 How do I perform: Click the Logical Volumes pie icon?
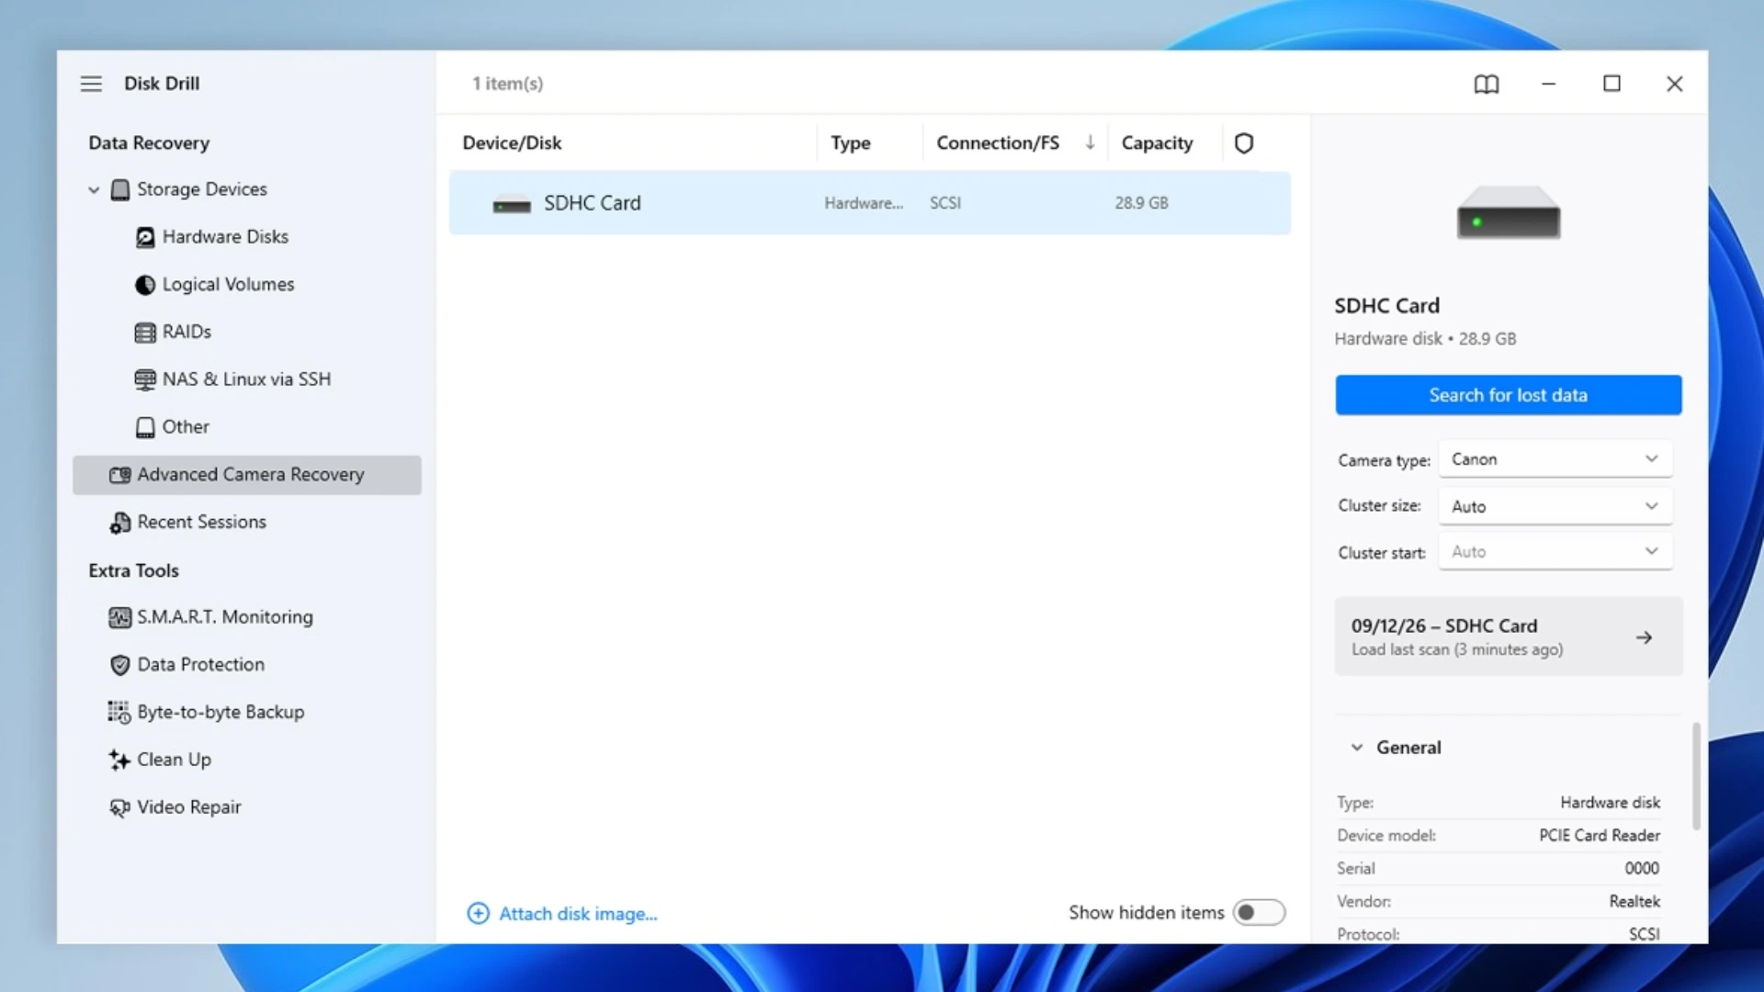[x=145, y=286]
